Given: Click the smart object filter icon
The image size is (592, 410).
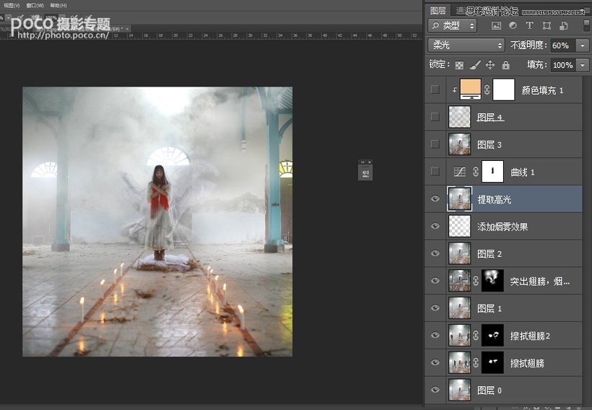Looking at the screenshot, I should (x=564, y=25).
